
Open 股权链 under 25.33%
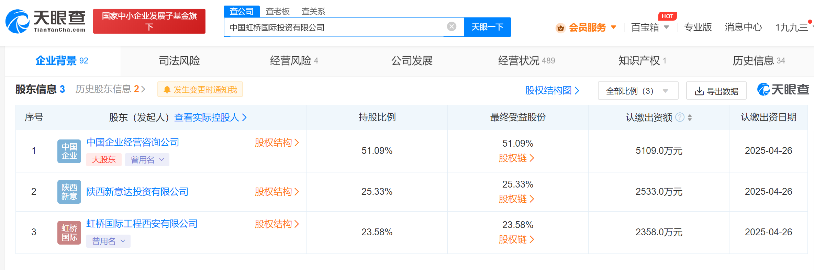pyautogui.click(x=516, y=199)
